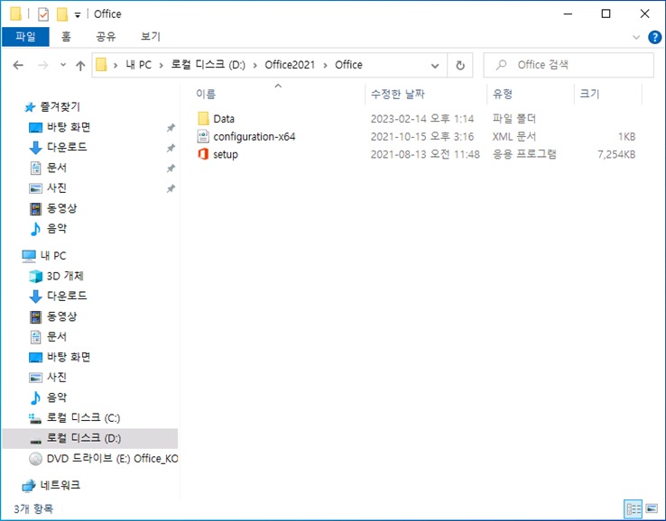This screenshot has height=521, width=666.
Task: Select the setup file name
Action: point(226,154)
